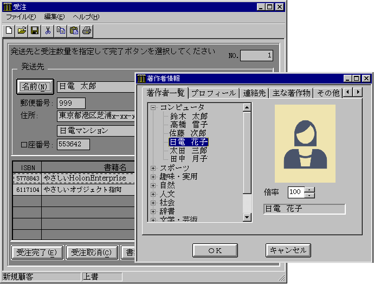374x284 pixels.
Task: Click the New document toolbar icon
Action: [9, 30]
